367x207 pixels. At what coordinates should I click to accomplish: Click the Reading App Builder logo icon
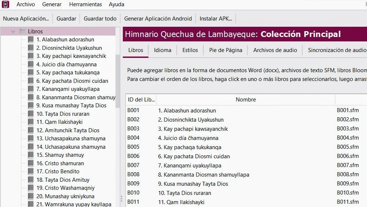click(x=6, y=4)
